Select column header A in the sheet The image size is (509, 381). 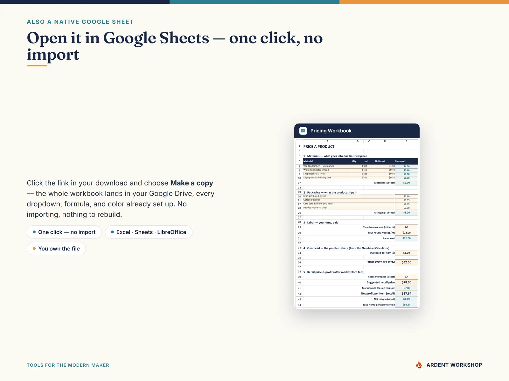click(x=327, y=141)
